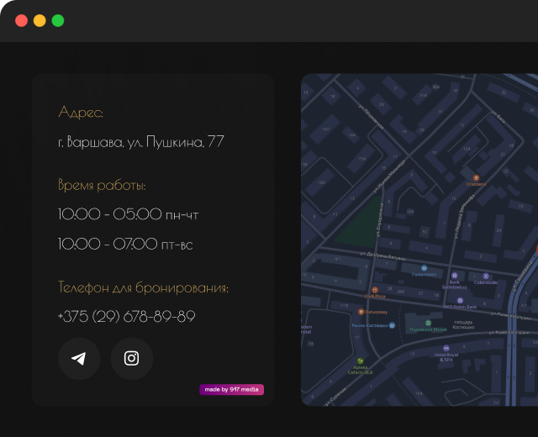Viewport: 538px width, 437px height.
Task: Click the 'made by 917 media' badge
Action: pyautogui.click(x=231, y=390)
